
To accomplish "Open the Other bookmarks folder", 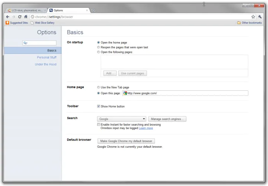I will (249, 23).
